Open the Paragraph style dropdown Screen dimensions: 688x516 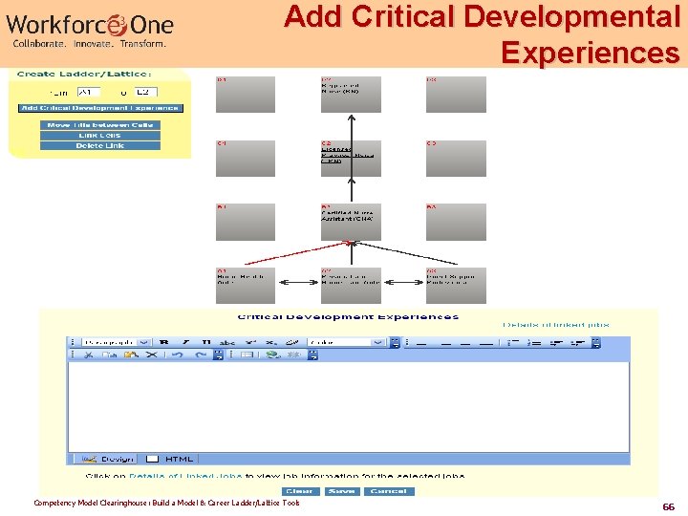[117, 342]
